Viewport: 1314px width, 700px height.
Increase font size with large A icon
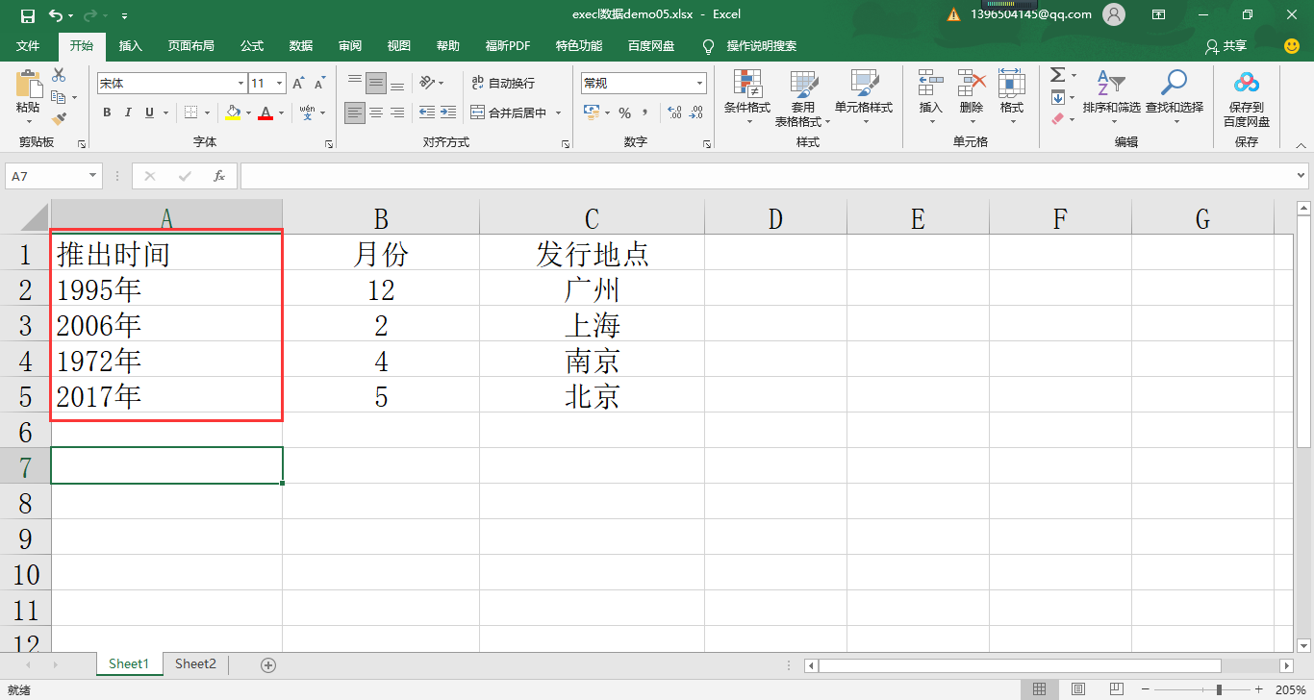[298, 84]
